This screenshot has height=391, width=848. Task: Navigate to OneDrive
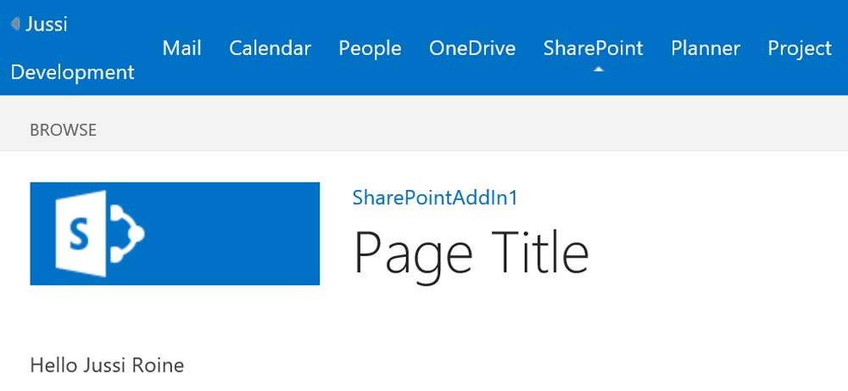(472, 48)
